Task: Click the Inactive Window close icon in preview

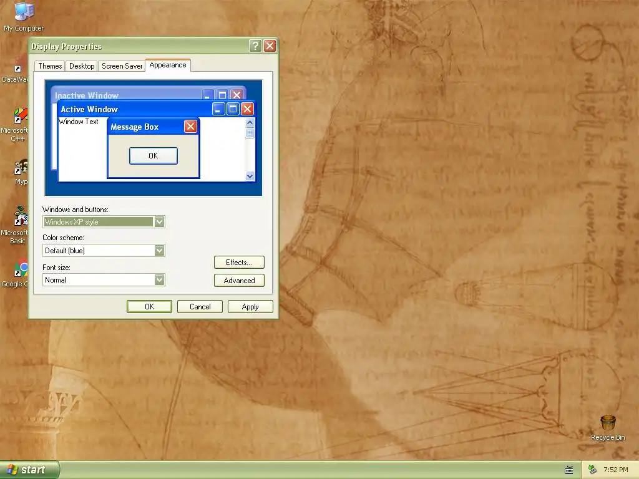Action: (x=237, y=95)
